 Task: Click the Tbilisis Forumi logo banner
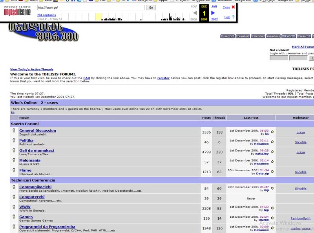pyautogui.click(x=43, y=32)
